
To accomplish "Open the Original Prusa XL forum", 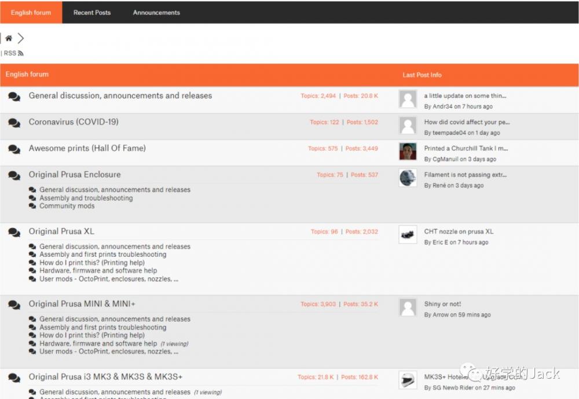I will pos(61,231).
